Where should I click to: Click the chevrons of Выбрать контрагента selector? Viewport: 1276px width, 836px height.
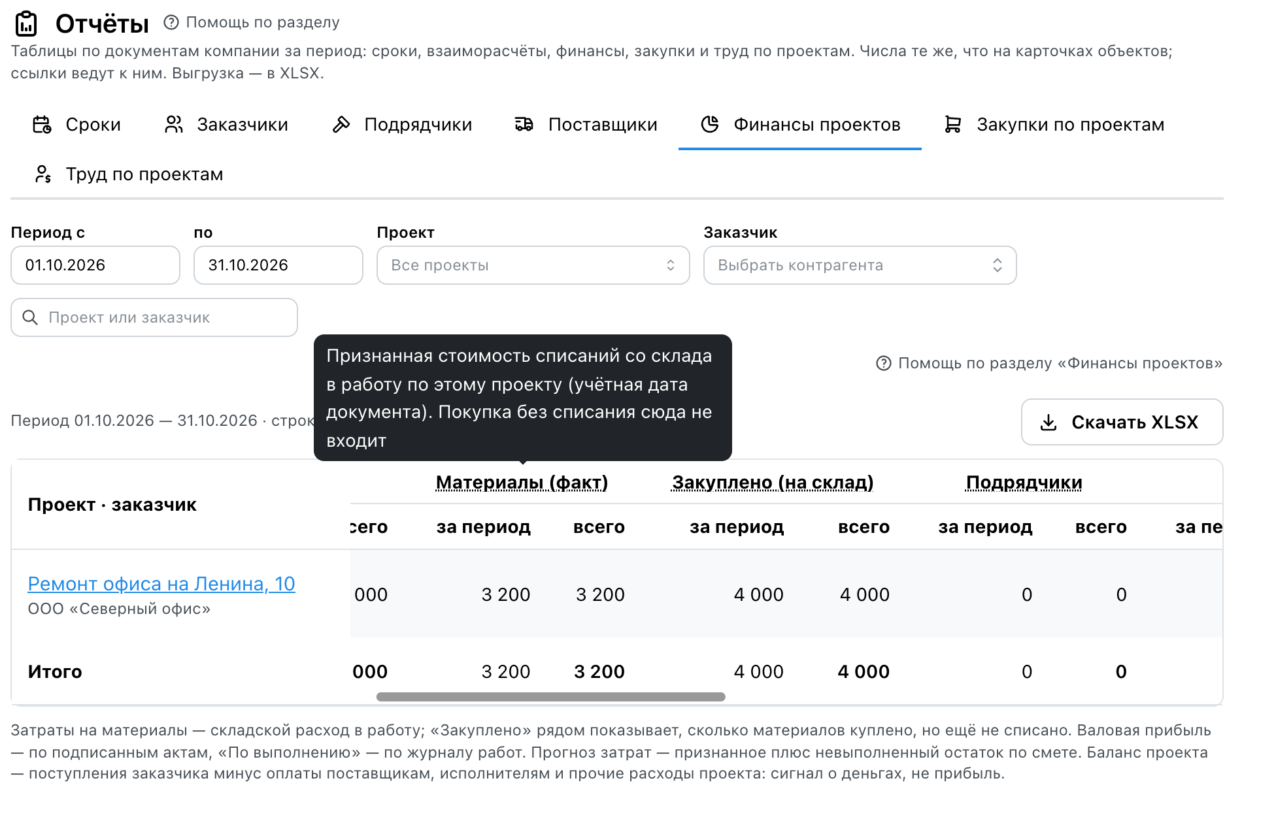point(998,265)
